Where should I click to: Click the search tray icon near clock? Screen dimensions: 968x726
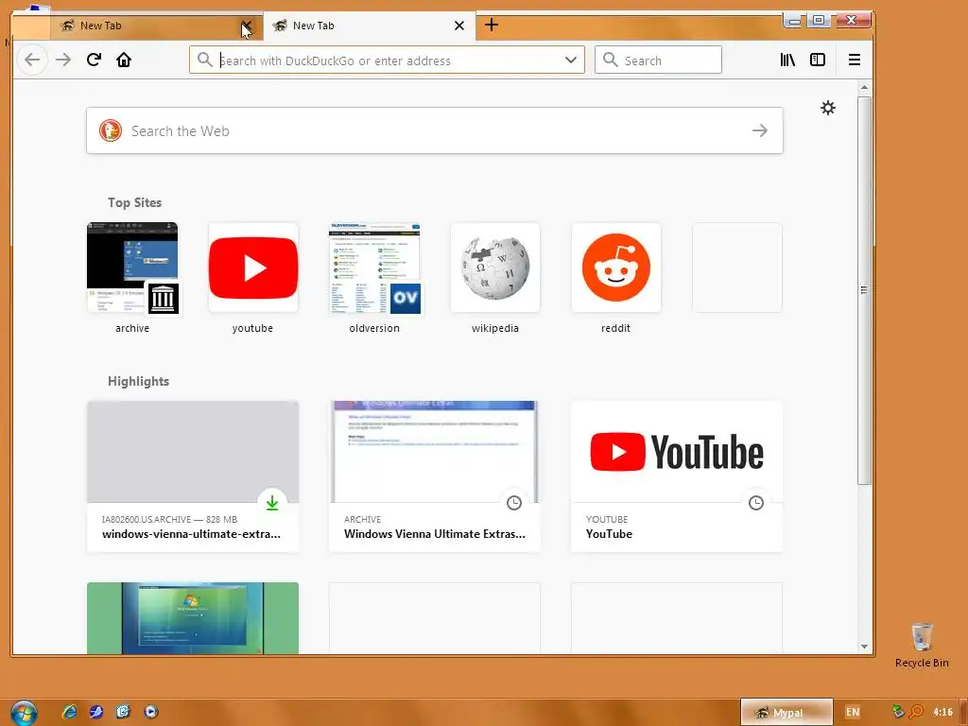coord(917,712)
